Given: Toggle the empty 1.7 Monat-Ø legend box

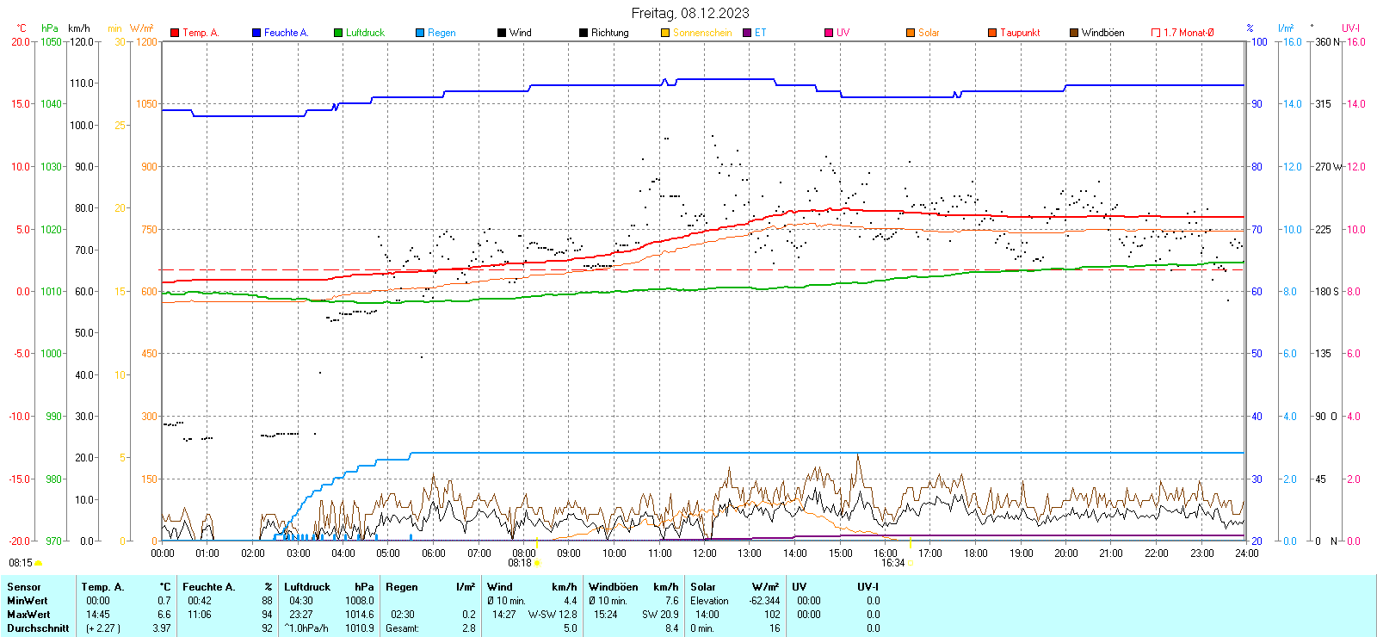Looking at the screenshot, I should pos(1156,33).
